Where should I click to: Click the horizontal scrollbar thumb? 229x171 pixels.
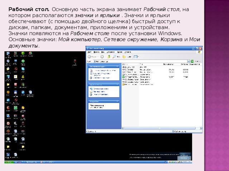(x=160, y=128)
